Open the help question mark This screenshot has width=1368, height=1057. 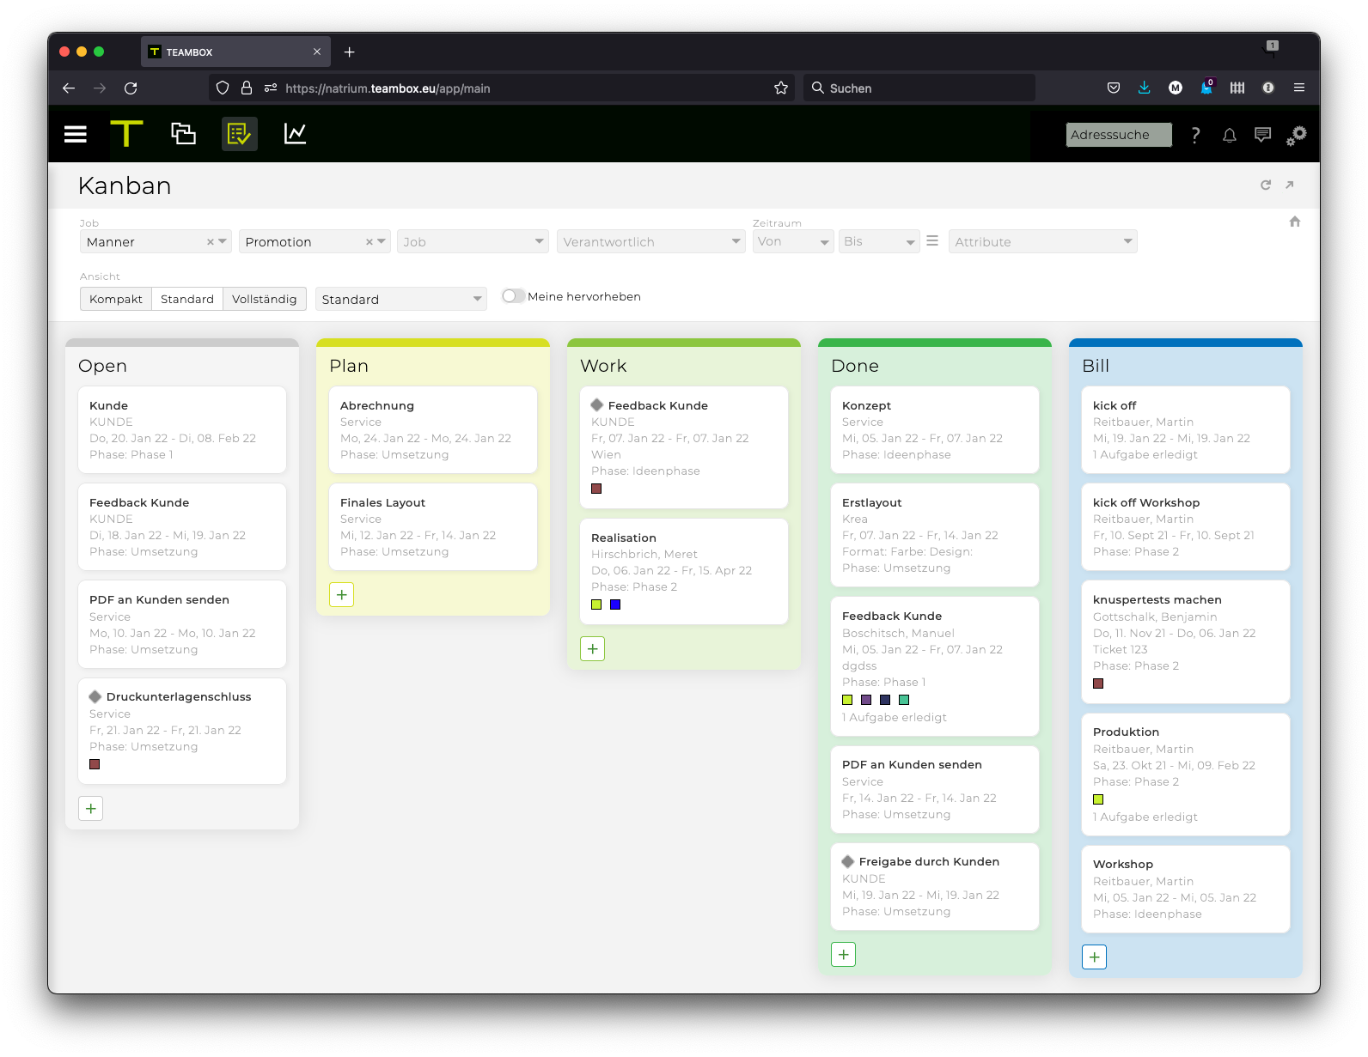point(1195,135)
